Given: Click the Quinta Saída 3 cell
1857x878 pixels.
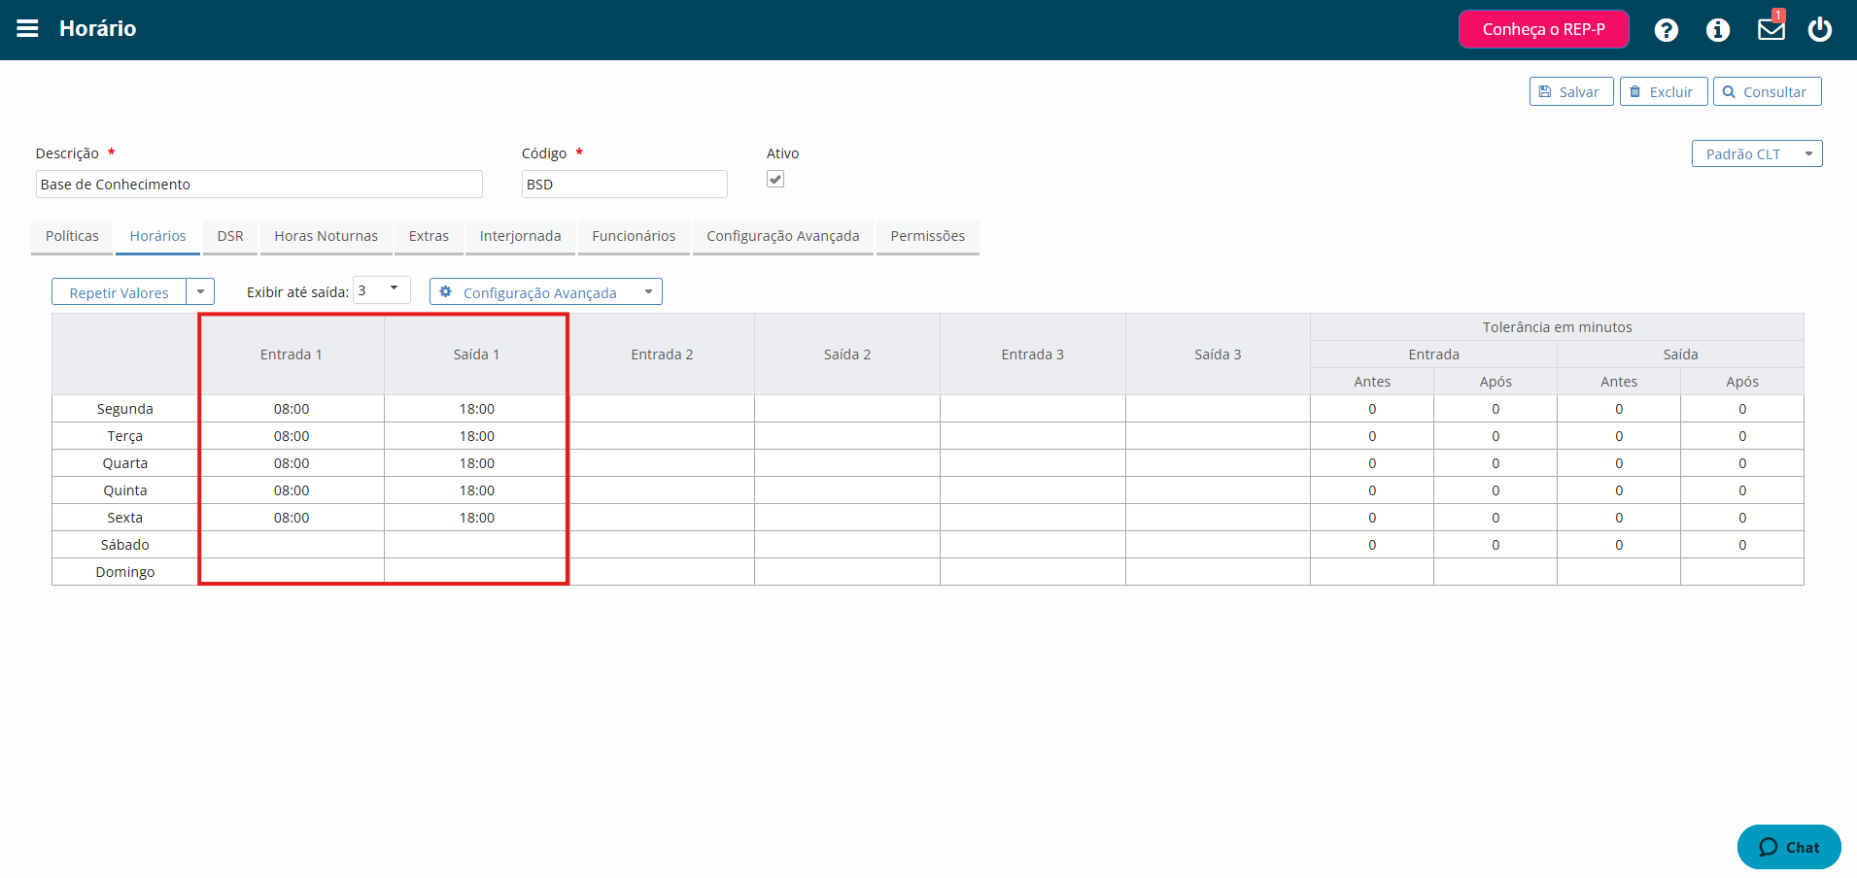Looking at the screenshot, I should point(1218,490).
